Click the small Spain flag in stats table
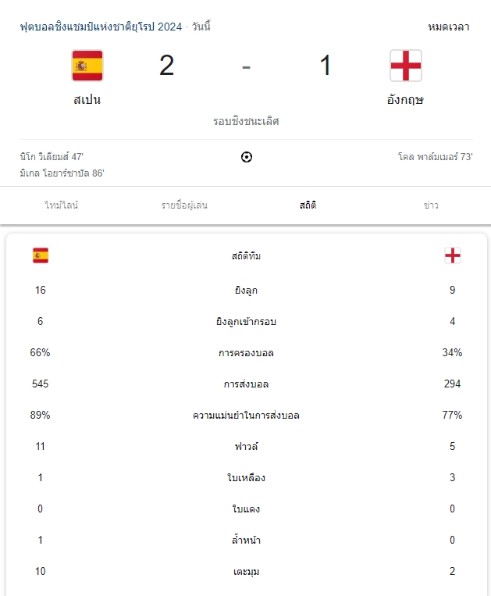491x596 pixels. (x=41, y=255)
